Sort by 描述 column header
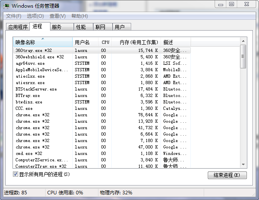Screen dimensions: 259x200 coord(176,42)
